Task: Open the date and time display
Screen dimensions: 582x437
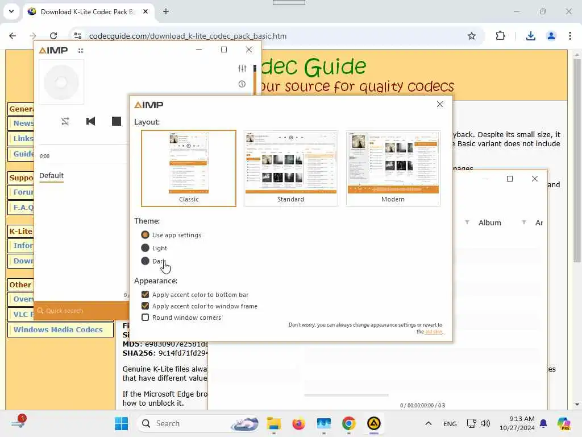Action: (x=517, y=423)
